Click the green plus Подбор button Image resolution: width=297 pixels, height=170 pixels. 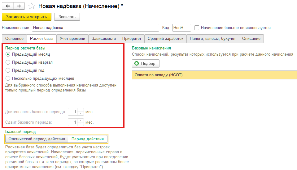[146, 64]
